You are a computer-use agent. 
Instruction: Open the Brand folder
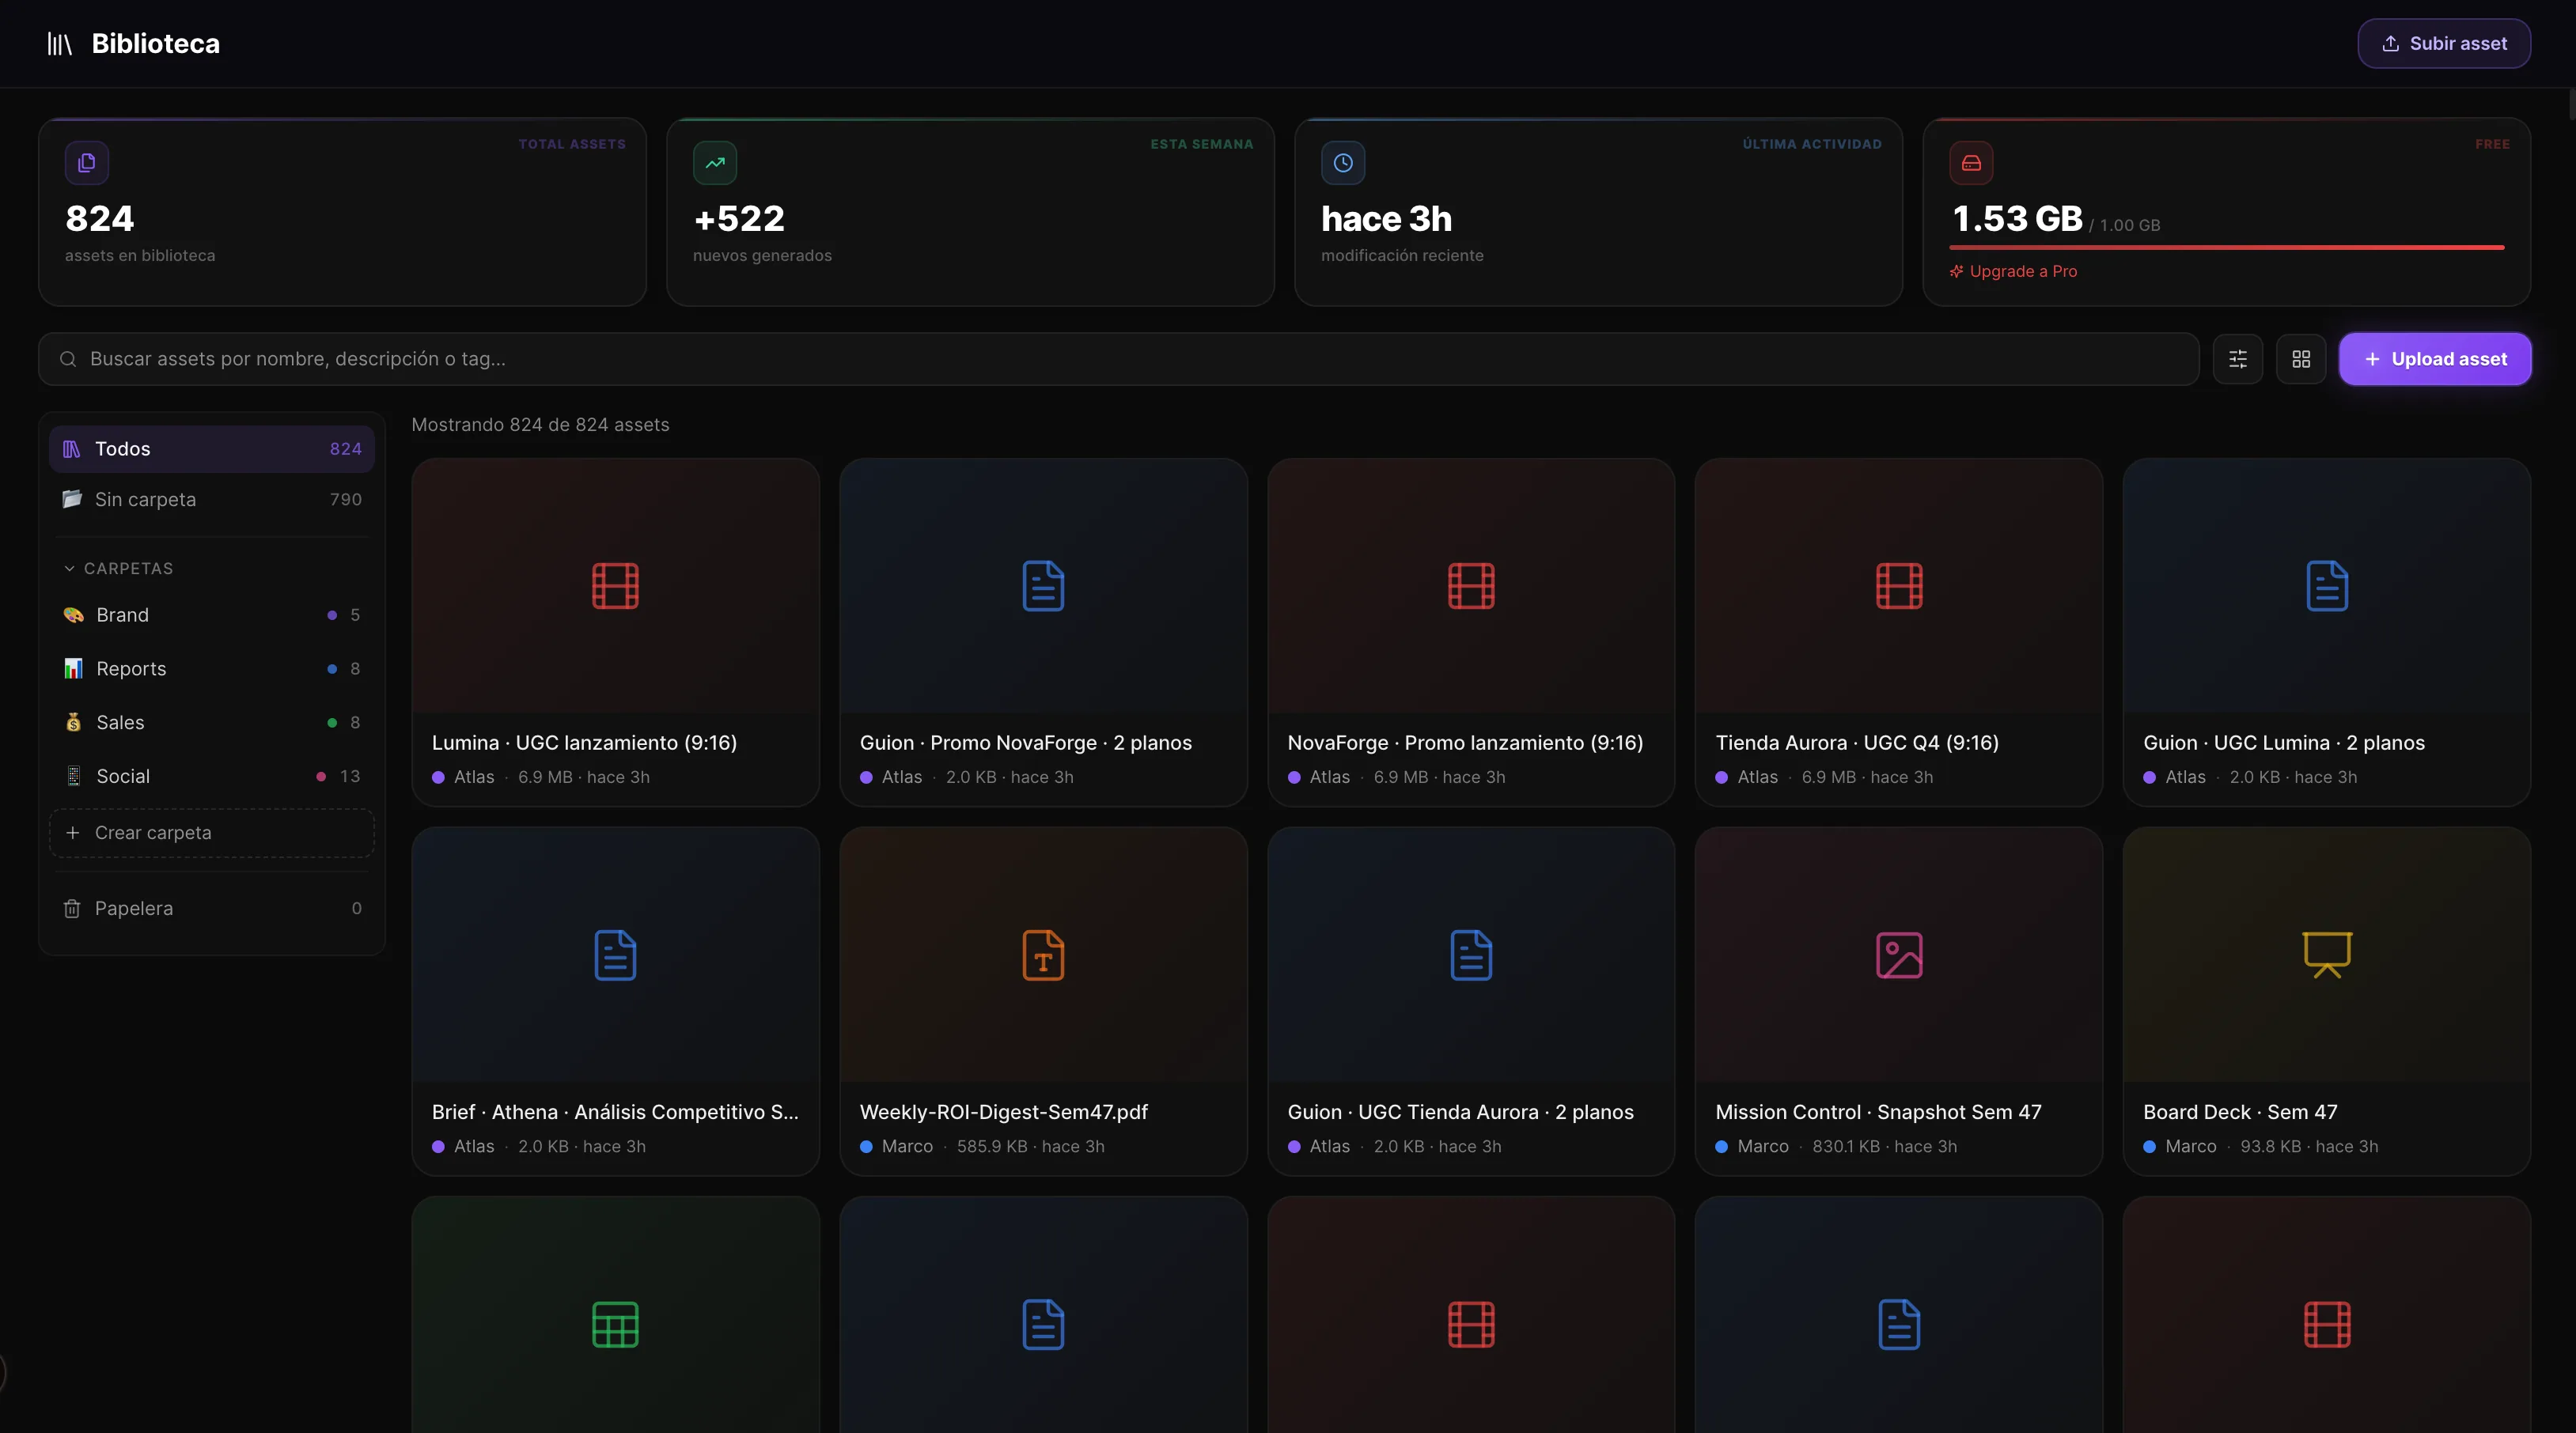[212, 615]
